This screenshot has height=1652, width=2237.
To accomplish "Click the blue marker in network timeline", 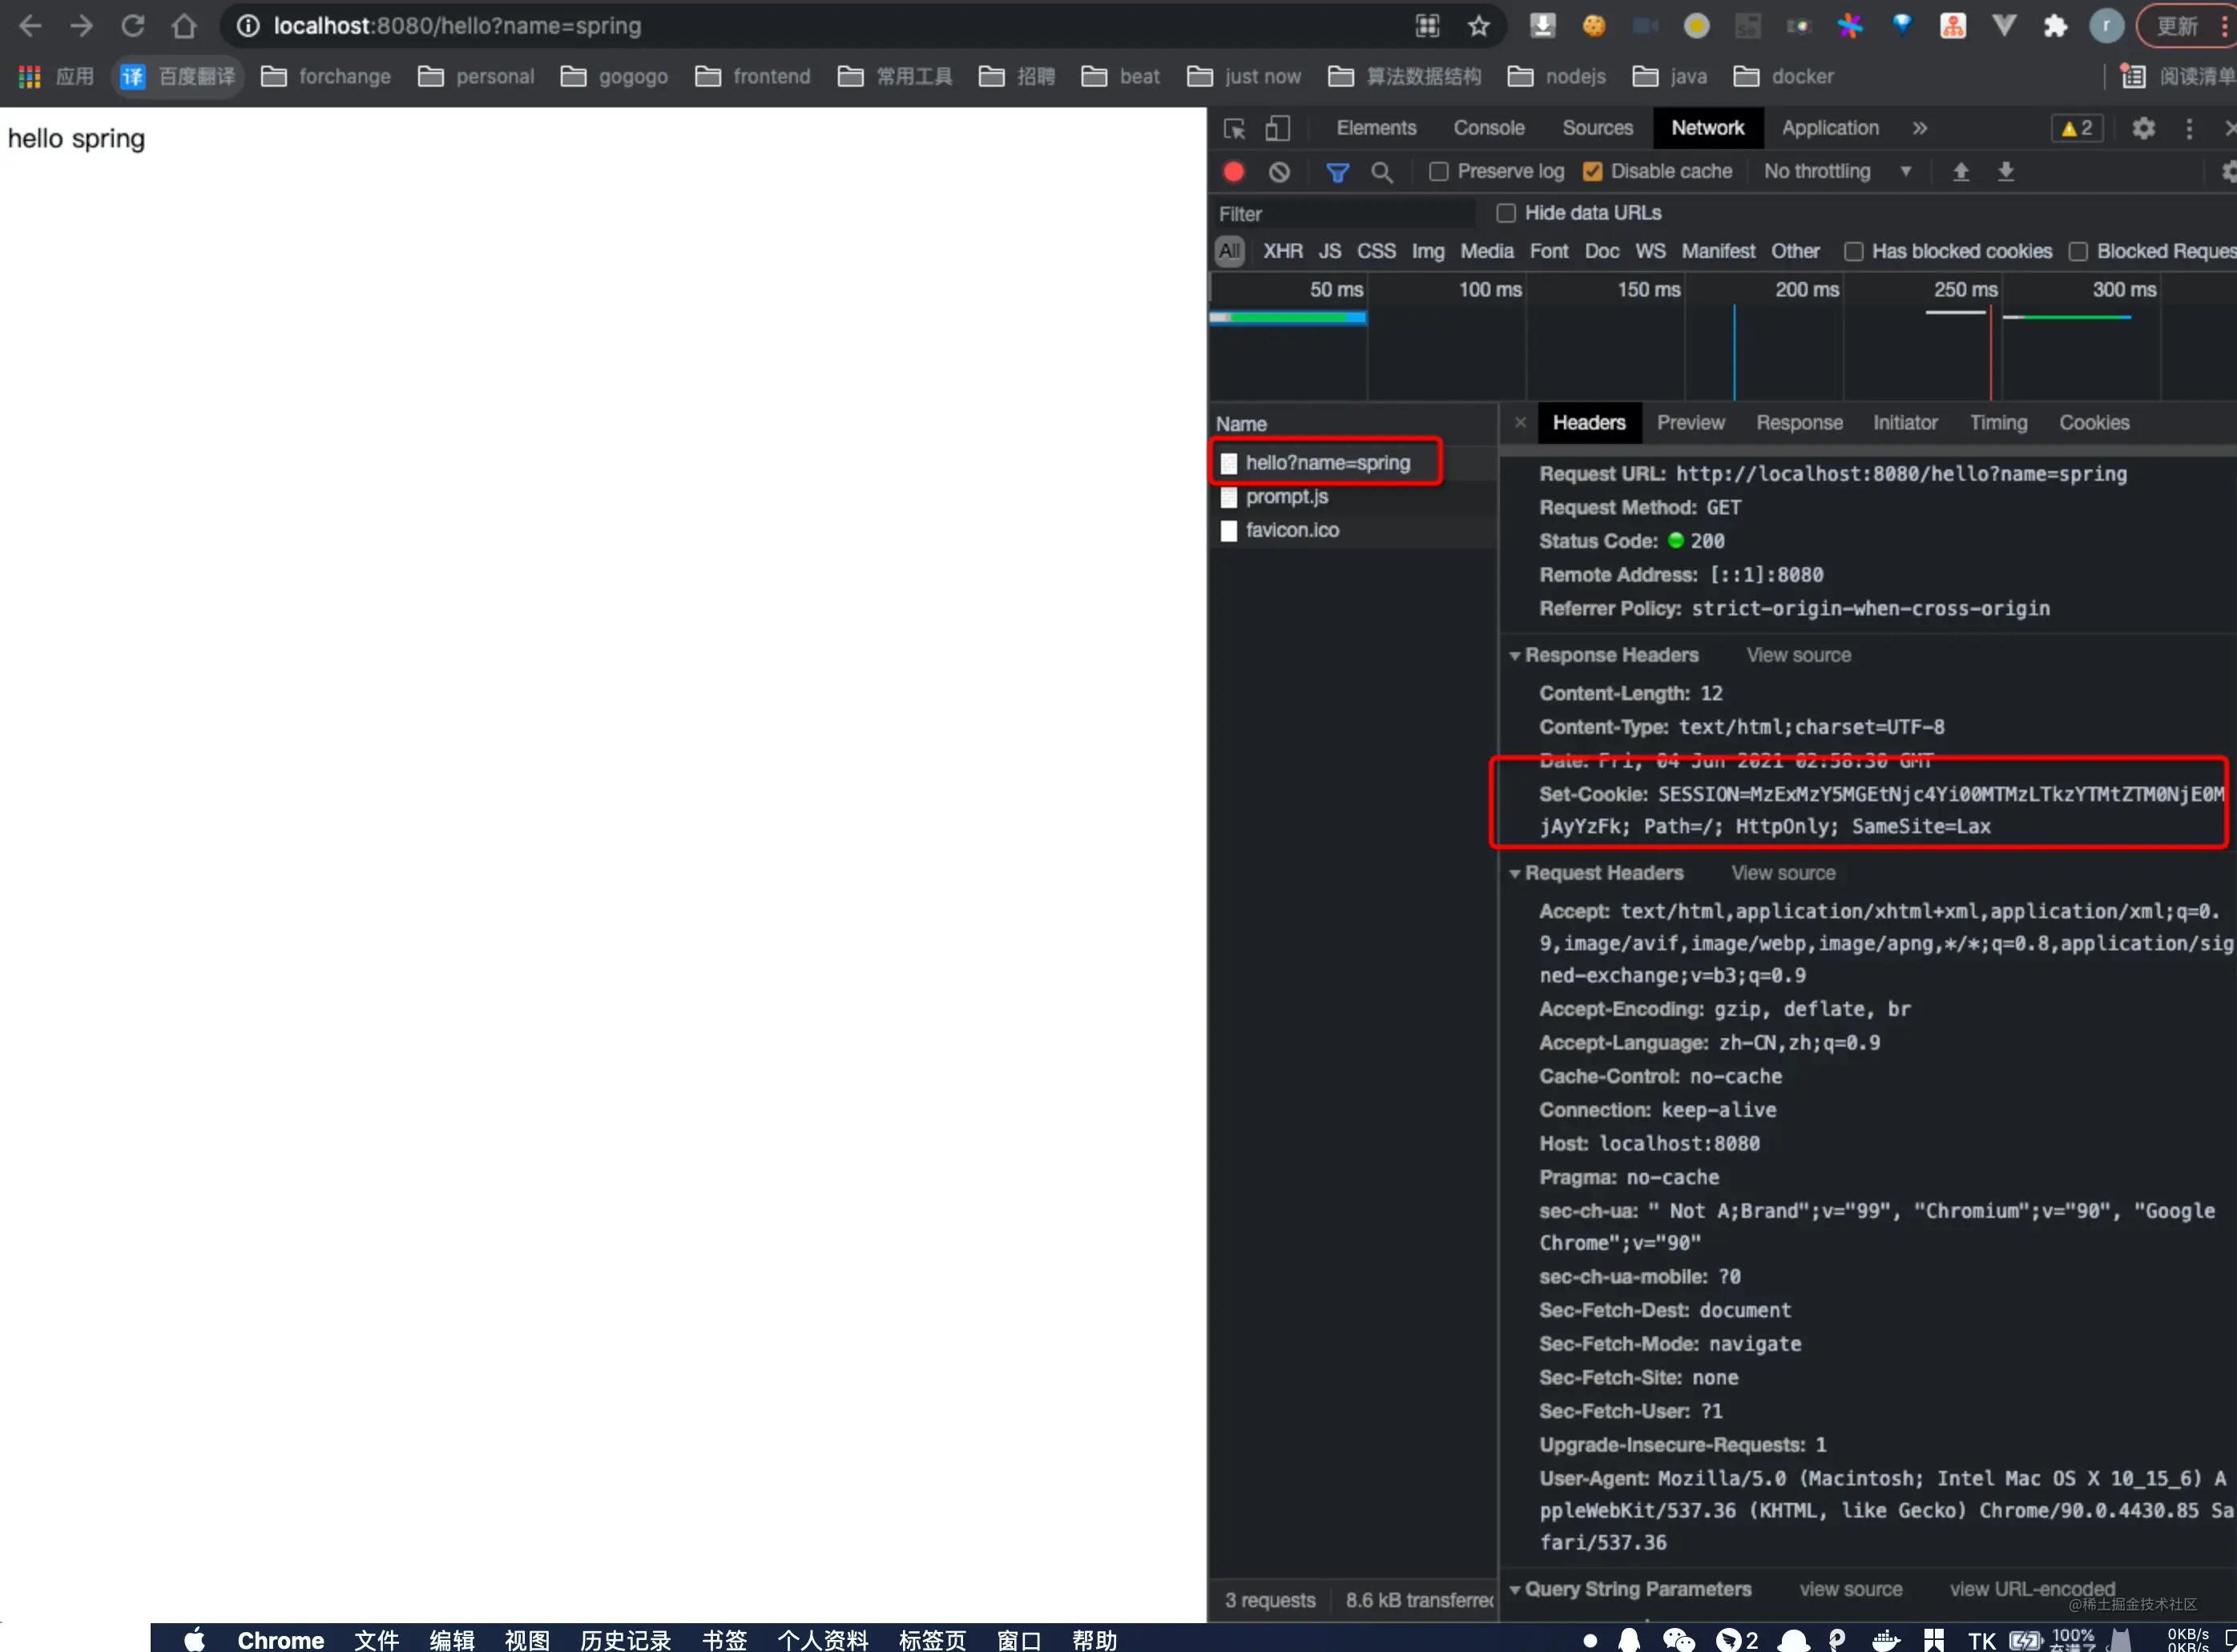I will click(1734, 352).
